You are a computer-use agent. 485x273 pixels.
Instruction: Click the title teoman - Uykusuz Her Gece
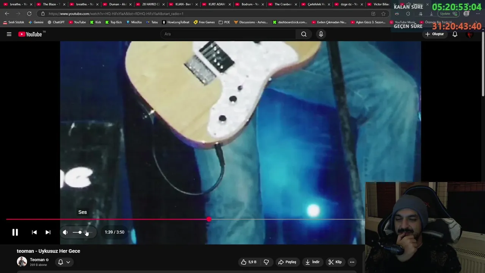point(48,251)
